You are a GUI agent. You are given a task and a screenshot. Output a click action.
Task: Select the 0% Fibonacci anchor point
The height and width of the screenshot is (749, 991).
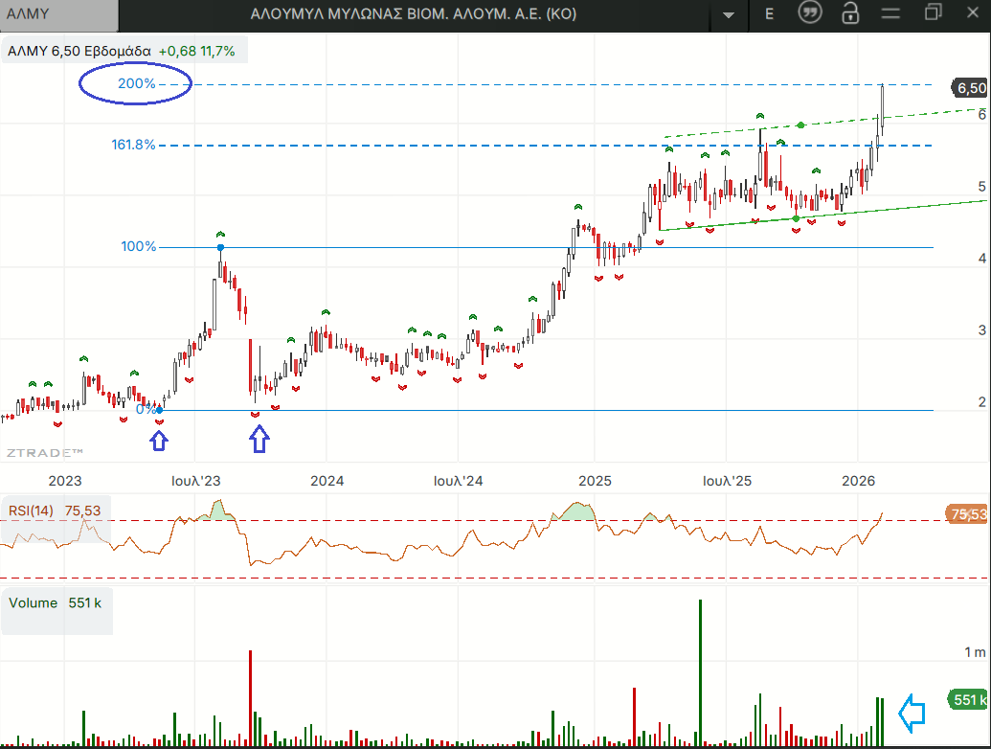click(159, 410)
